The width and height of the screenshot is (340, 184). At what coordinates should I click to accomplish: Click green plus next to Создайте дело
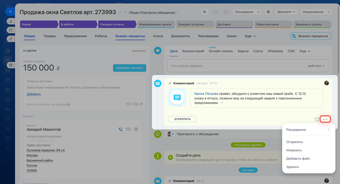pos(171,157)
